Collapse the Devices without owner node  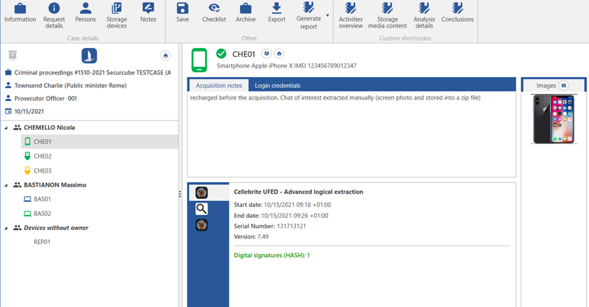pos(6,228)
